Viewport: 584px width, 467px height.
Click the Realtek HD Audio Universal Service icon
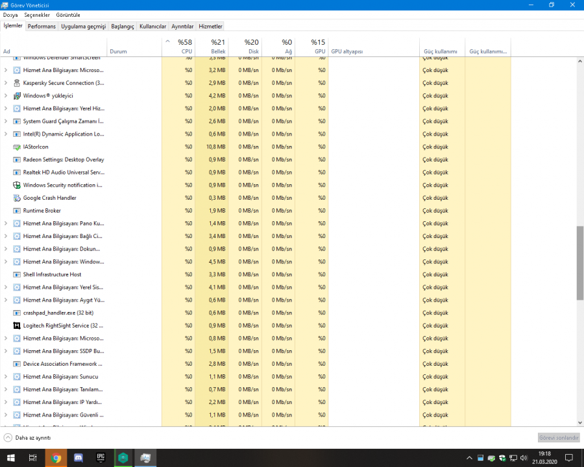coord(16,173)
